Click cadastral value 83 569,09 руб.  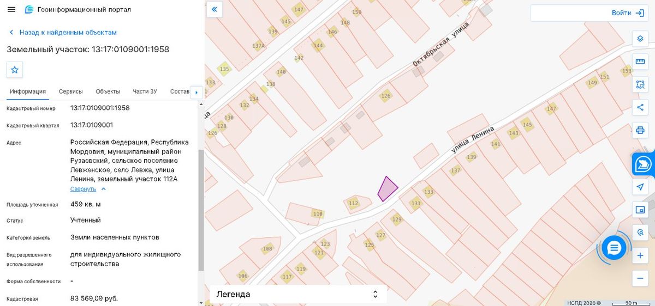[94, 298]
